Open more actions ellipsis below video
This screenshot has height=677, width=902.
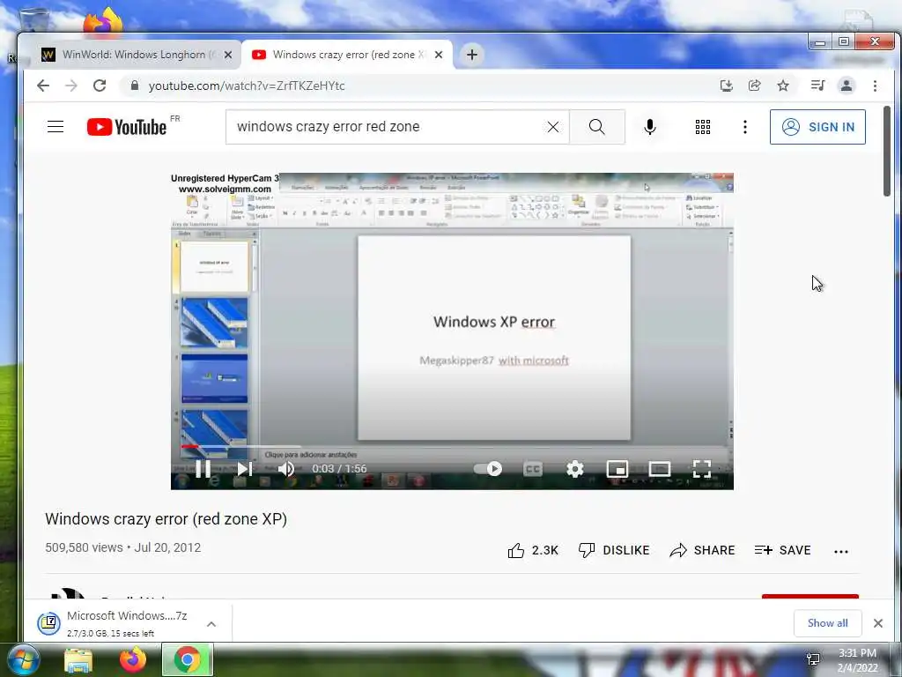tap(841, 551)
